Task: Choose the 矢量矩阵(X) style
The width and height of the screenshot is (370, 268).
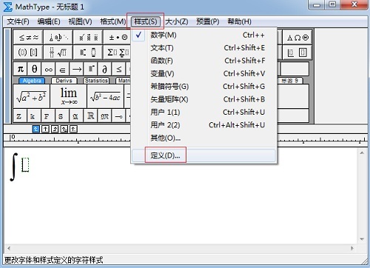Action: (x=203, y=99)
